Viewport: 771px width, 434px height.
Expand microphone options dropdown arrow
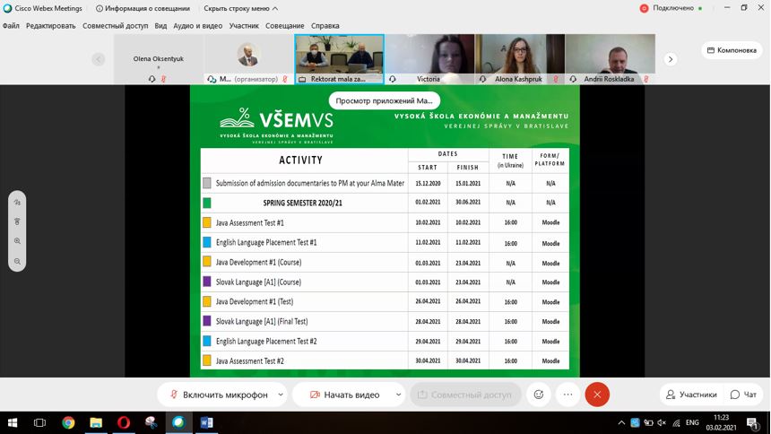click(x=281, y=395)
